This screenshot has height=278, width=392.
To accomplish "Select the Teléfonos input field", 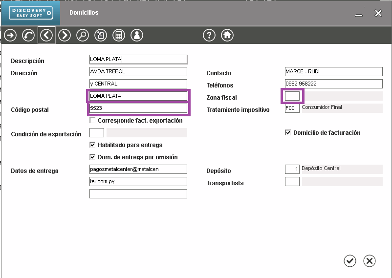I will point(333,84).
